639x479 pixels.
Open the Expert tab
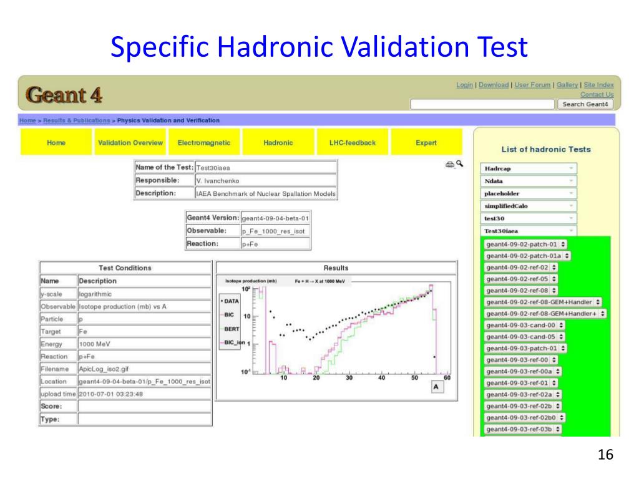[426, 143]
